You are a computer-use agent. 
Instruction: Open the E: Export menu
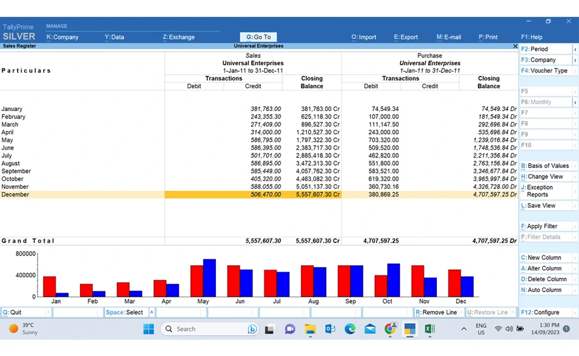tap(405, 37)
